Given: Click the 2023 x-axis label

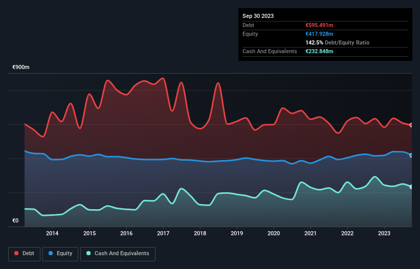Looking at the screenshot, I should [x=384, y=233].
